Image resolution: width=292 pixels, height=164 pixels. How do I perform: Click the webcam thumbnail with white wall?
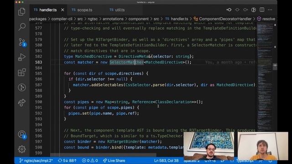pyautogui.click(x=263, y=146)
